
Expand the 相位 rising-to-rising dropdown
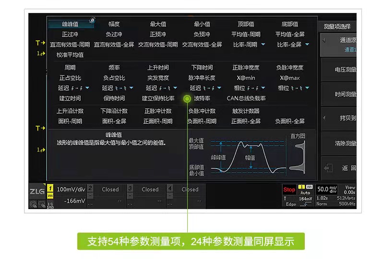(263, 88)
